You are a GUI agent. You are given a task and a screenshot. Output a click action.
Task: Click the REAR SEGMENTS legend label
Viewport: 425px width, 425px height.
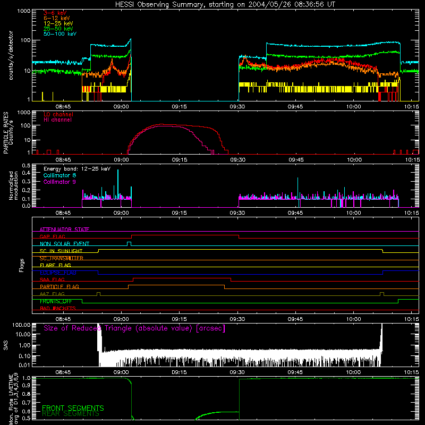[71, 413]
